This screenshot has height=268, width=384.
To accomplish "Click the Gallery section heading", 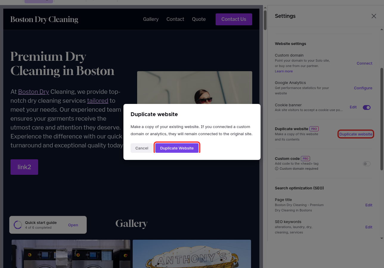I will pyautogui.click(x=131, y=224).
